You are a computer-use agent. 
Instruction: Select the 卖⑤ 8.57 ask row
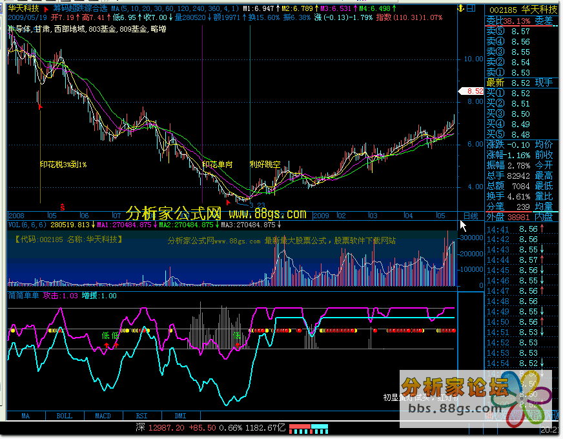click(x=521, y=31)
